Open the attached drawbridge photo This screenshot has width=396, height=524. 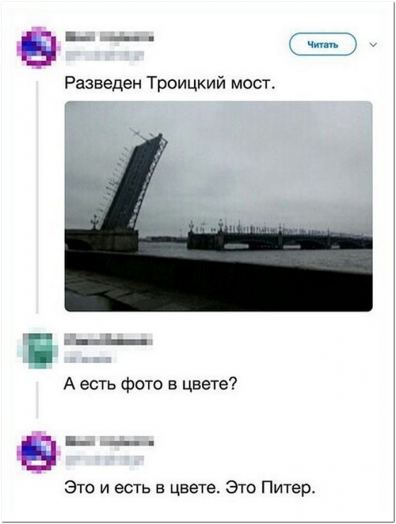[x=219, y=206]
